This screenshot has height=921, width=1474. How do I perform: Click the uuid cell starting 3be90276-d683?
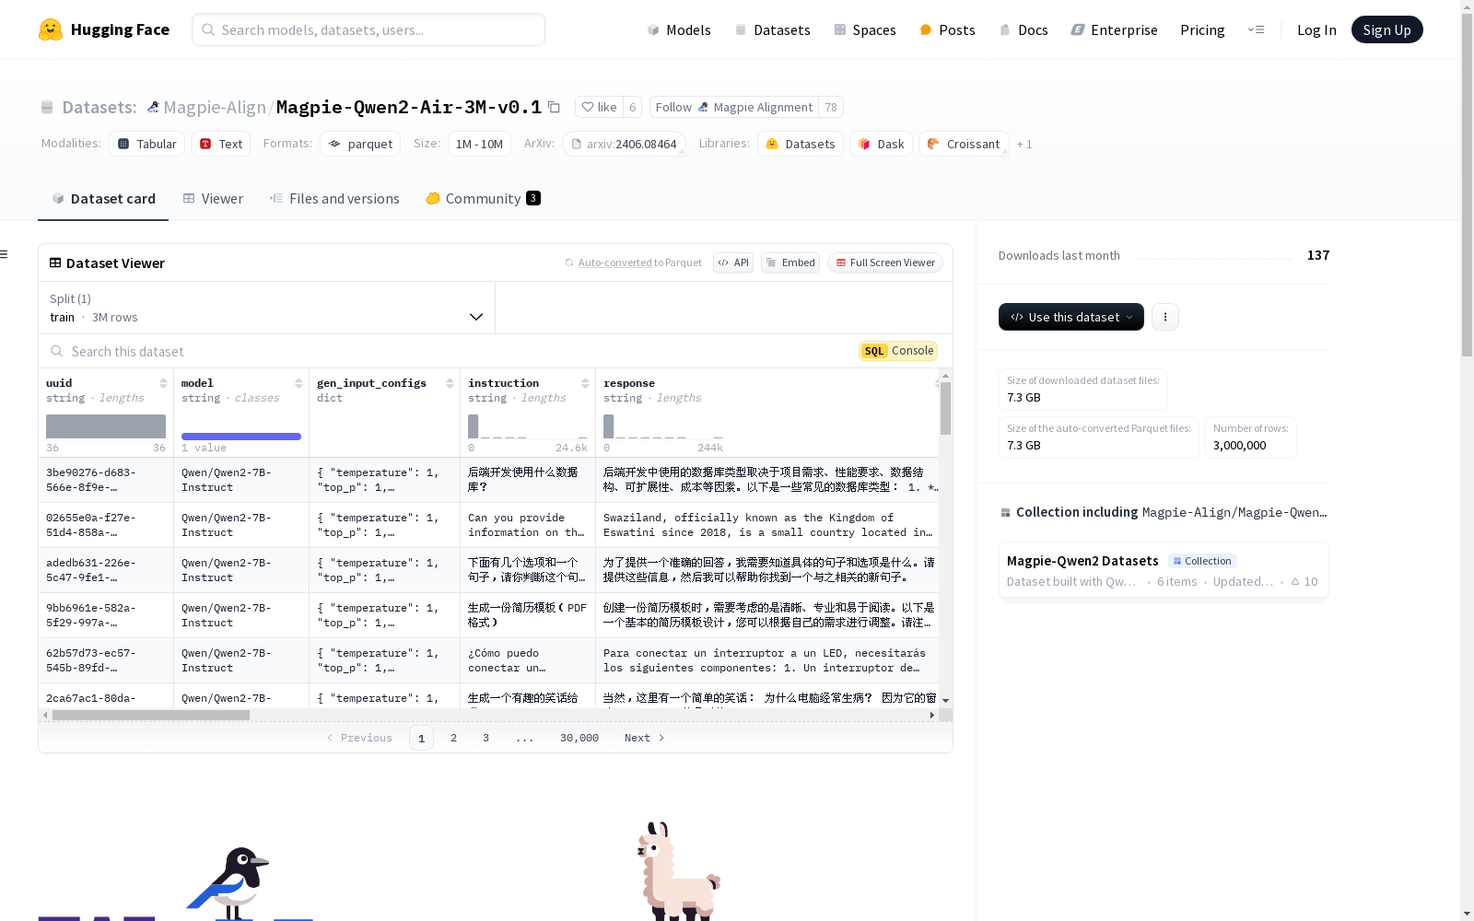coord(106,480)
